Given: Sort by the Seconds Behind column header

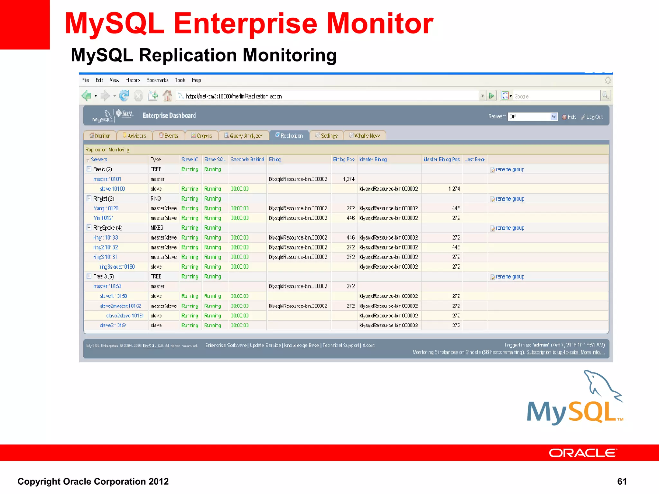Looking at the screenshot, I should [x=247, y=160].
